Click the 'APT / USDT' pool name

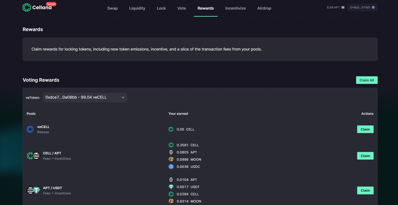click(x=52, y=188)
